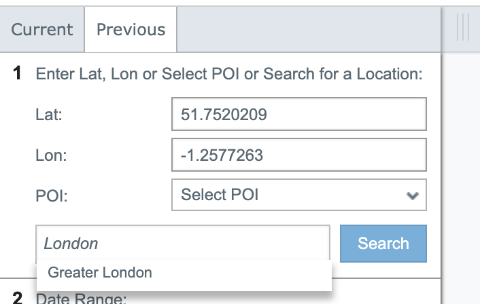
Task: Click the panel drag handle bars icon
Action: click(x=463, y=28)
